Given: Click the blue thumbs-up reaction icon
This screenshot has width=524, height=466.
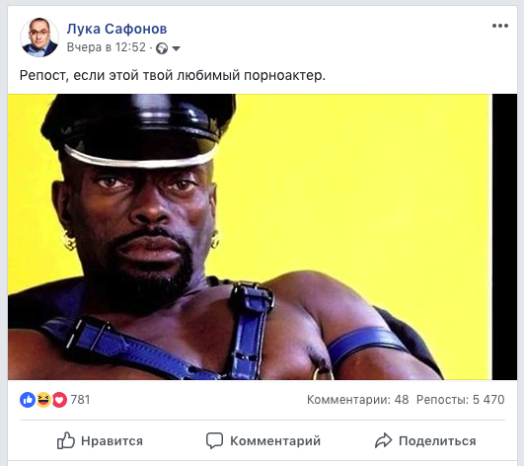Looking at the screenshot, I should tap(28, 400).
